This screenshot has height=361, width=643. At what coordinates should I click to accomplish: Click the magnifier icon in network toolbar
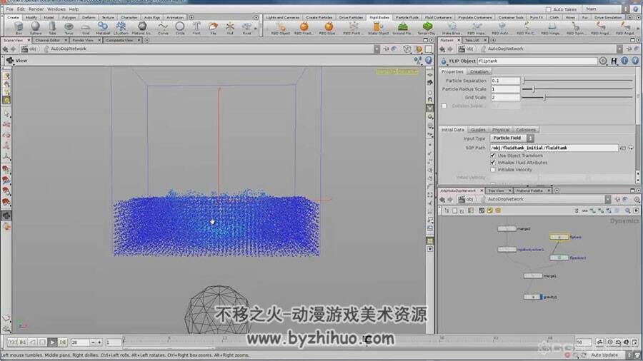(627, 210)
